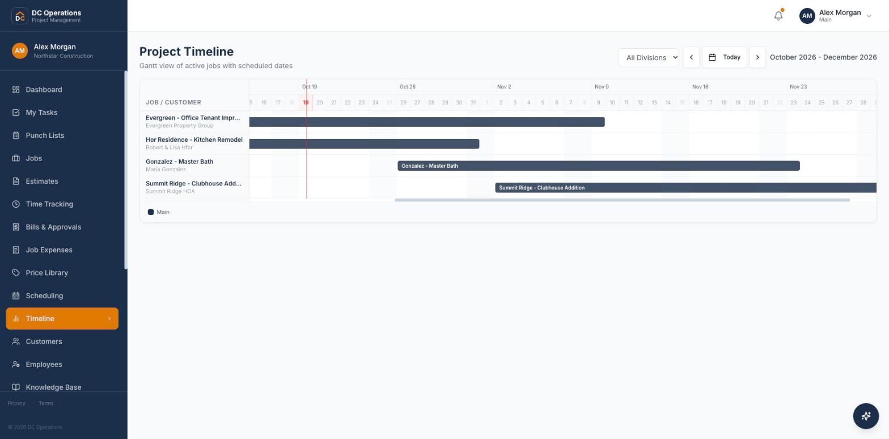Viewport: 889px width, 439px height.
Task: Open Summit Ridge - Clubhouse job row
Action: coord(194,187)
